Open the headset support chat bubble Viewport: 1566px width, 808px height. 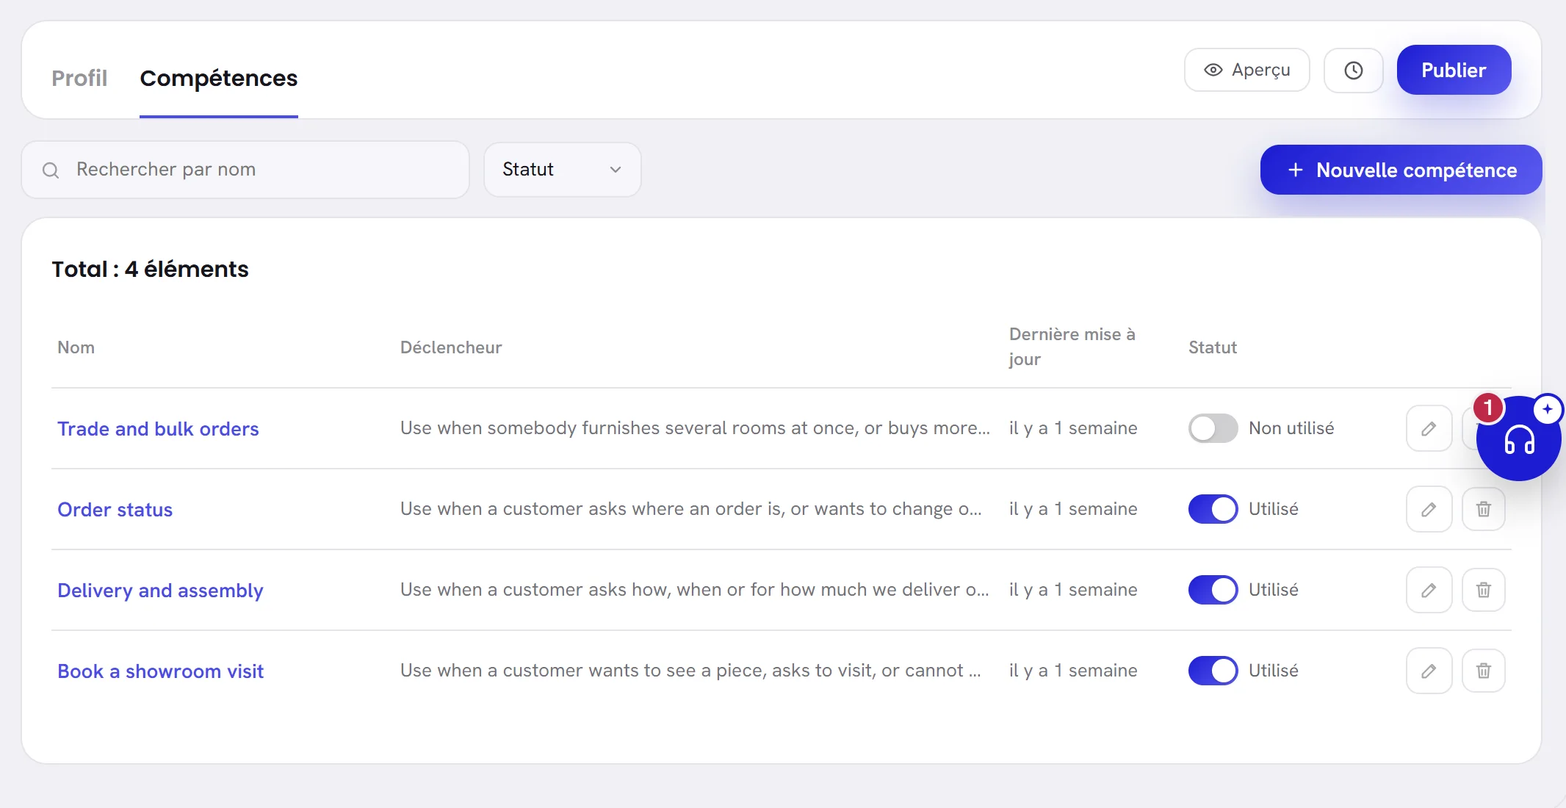tap(1518, 439)
